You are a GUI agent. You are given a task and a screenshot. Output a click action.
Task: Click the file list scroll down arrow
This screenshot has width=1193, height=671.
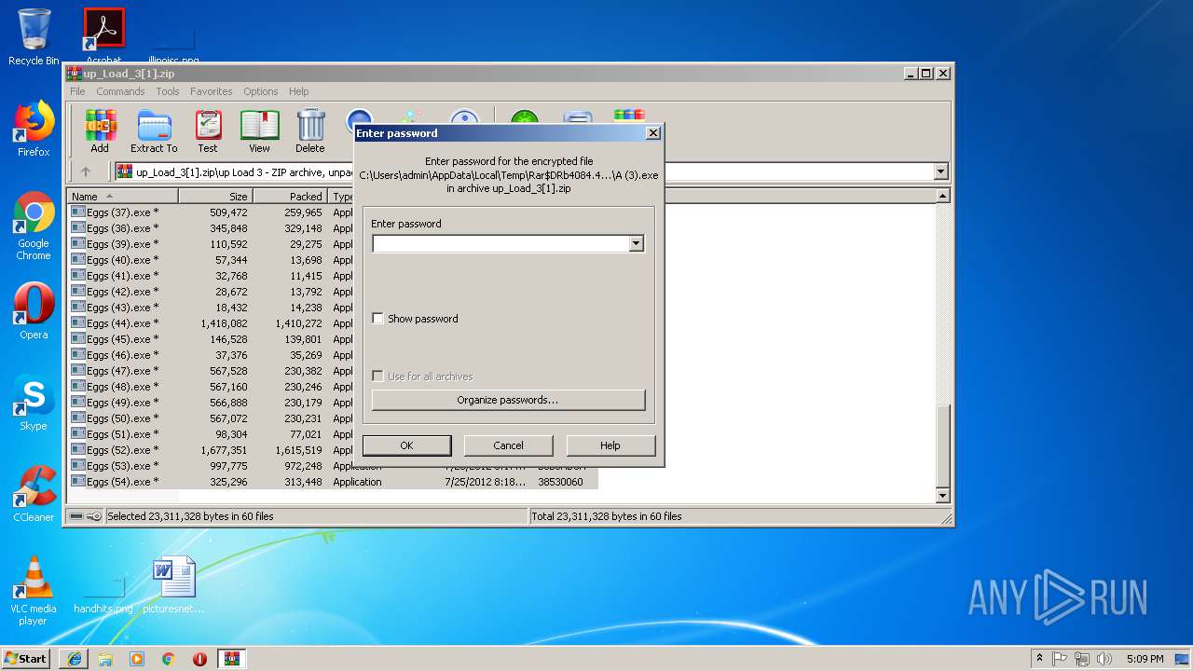pyautogui.click(x=942, y=496)
